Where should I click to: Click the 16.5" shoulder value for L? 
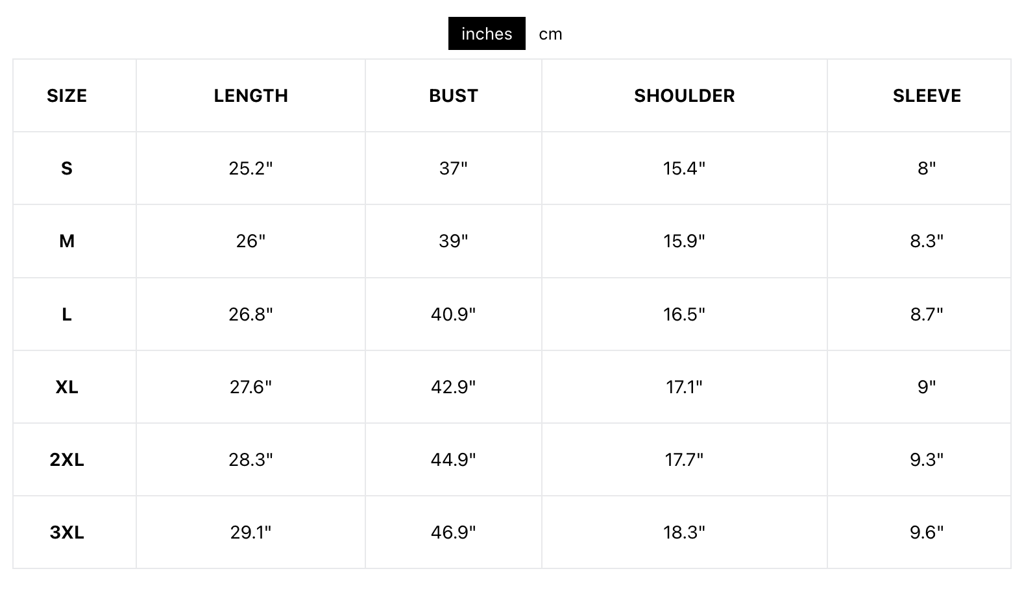(684, 315)
